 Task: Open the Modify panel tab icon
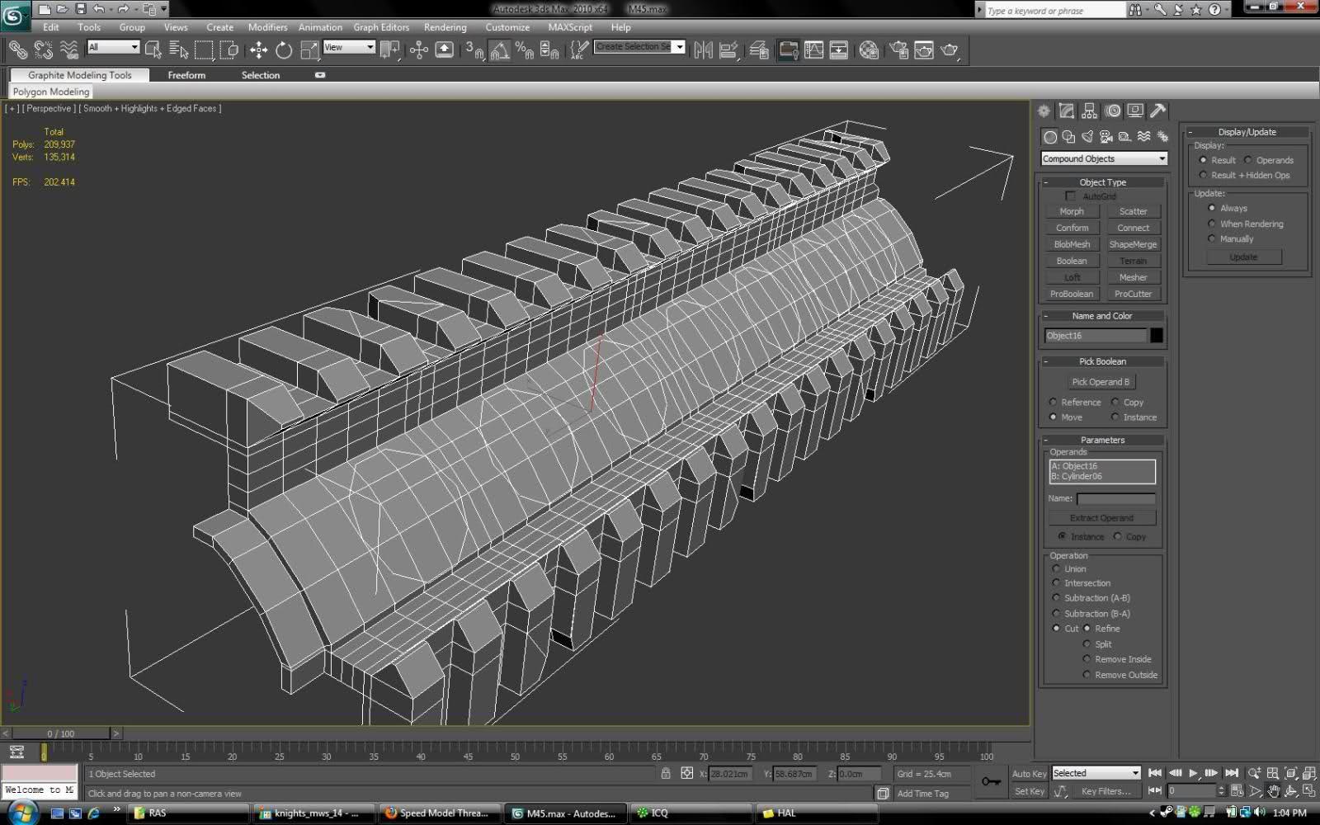pos(1067,111)
